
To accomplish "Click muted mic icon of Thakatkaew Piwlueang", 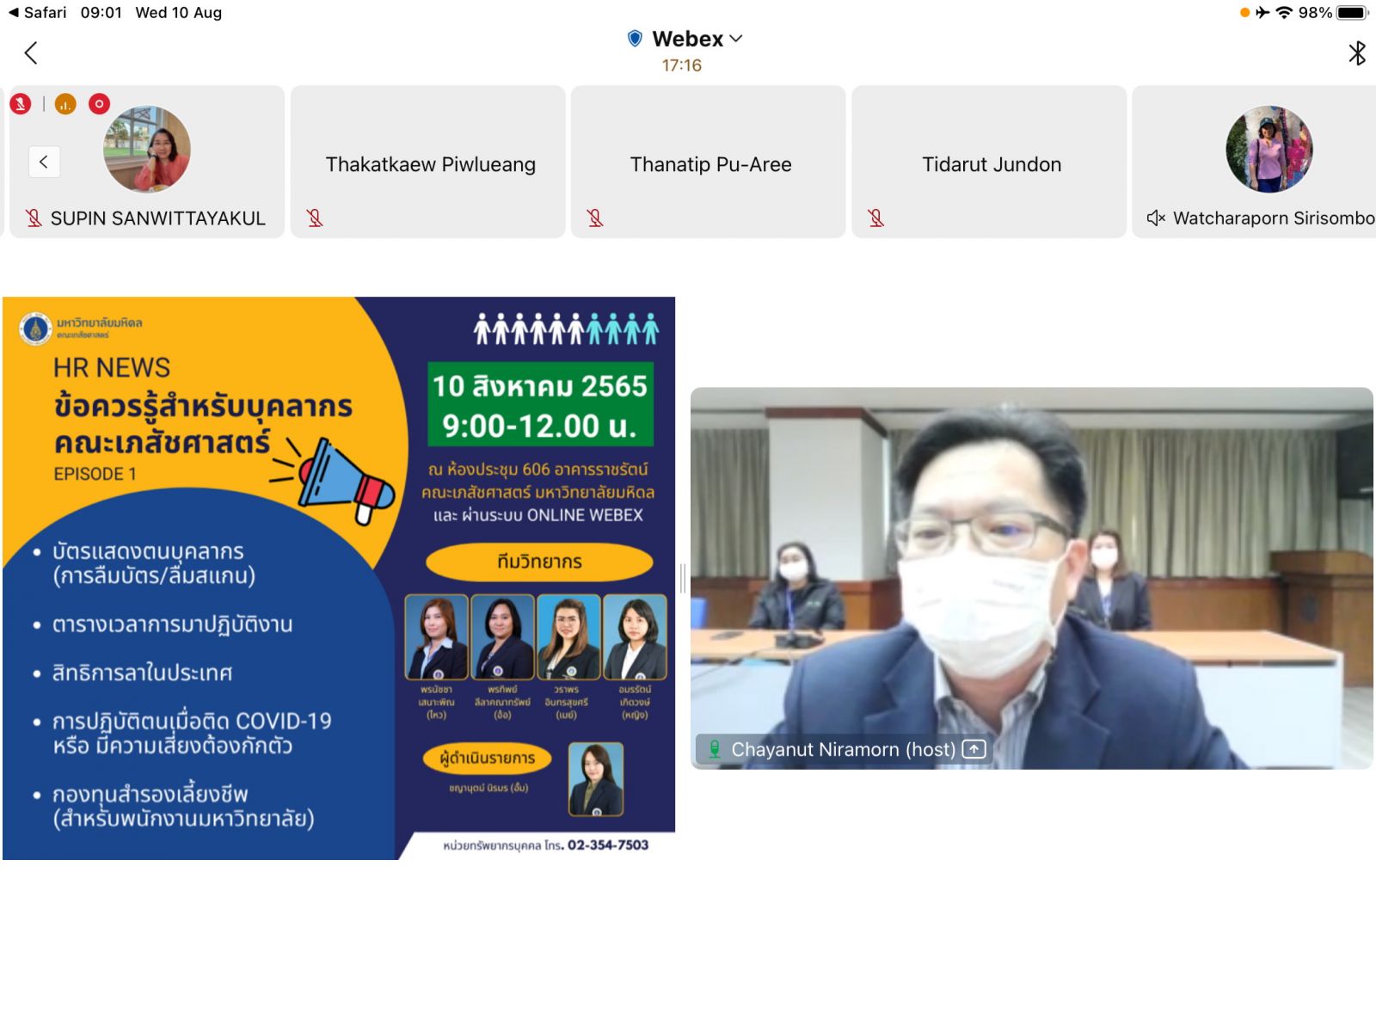I will tap(315, 218).
